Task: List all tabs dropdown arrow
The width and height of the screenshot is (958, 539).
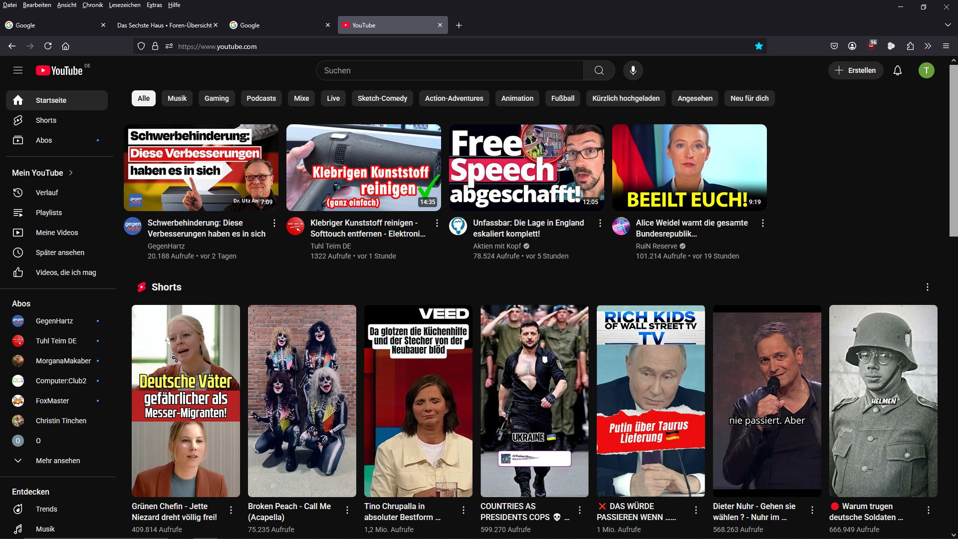Action: [948, 25]
